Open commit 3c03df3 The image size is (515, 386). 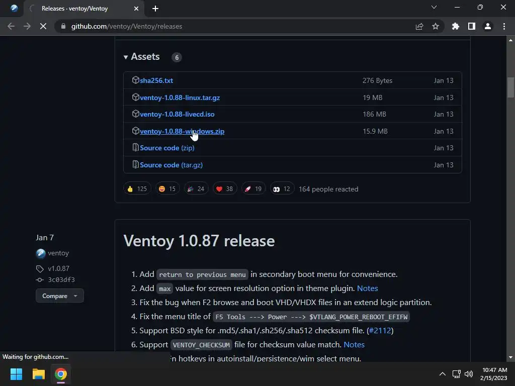click(61, 279)
